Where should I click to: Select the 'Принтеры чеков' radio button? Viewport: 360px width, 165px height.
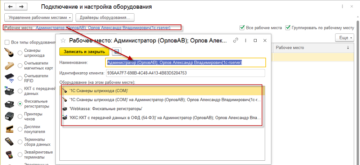point(20,116)
